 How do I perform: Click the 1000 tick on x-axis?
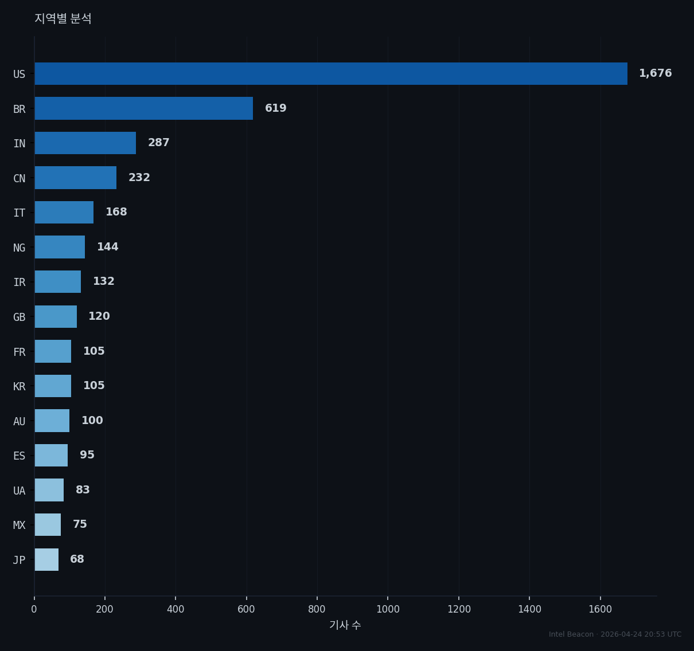(x=388, y=609)
